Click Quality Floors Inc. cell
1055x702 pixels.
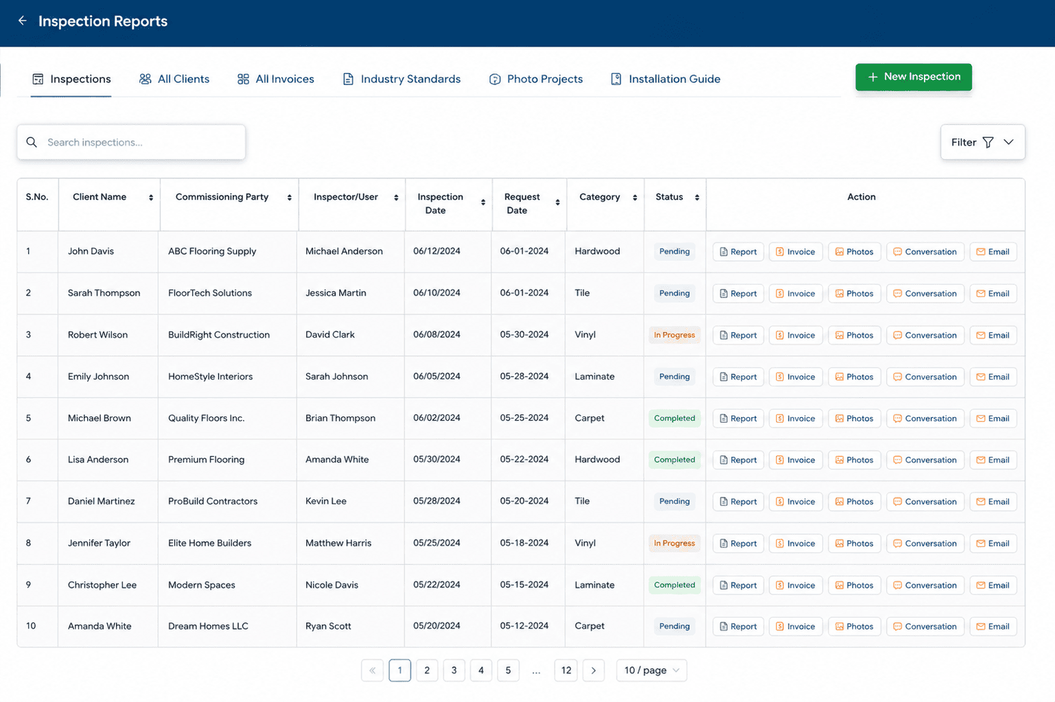(206, 418)
